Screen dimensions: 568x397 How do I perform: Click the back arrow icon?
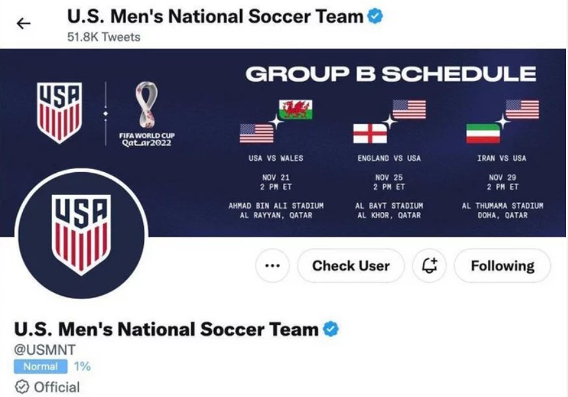tap(23, 24)
